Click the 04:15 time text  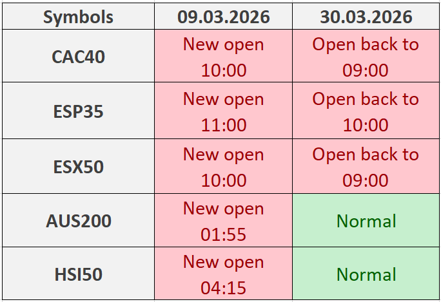coord(223,288)
